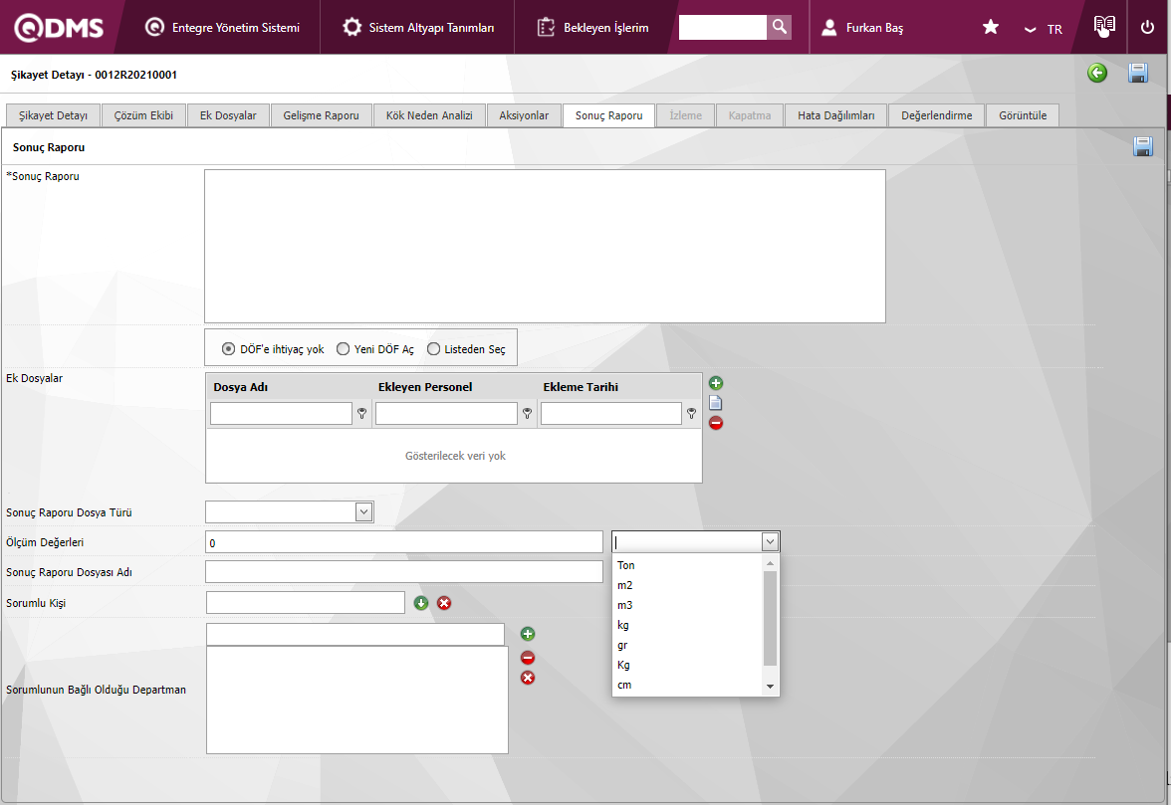Click the unit list scrollbar down arrow
The width and height of the screenshot is (1171, 805).
(770, 688)
